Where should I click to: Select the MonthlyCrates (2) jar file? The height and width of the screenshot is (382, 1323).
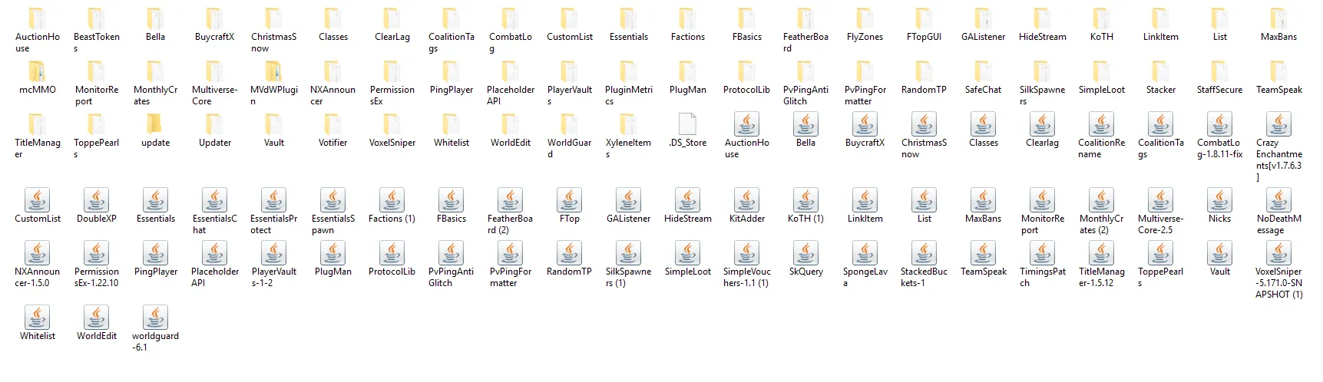click(x=1101, y=212)
